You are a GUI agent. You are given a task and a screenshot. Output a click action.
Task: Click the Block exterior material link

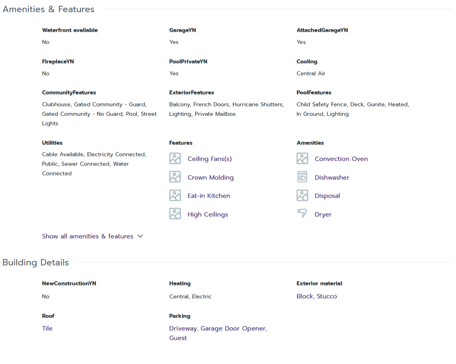(x=304, y=296)
